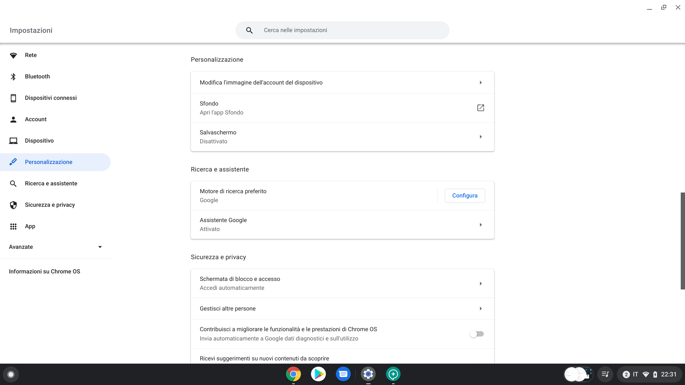This screenshot has height=385, width=685.
Task: Click the App grid icon in sidebar
Action: tap(13, 226)
